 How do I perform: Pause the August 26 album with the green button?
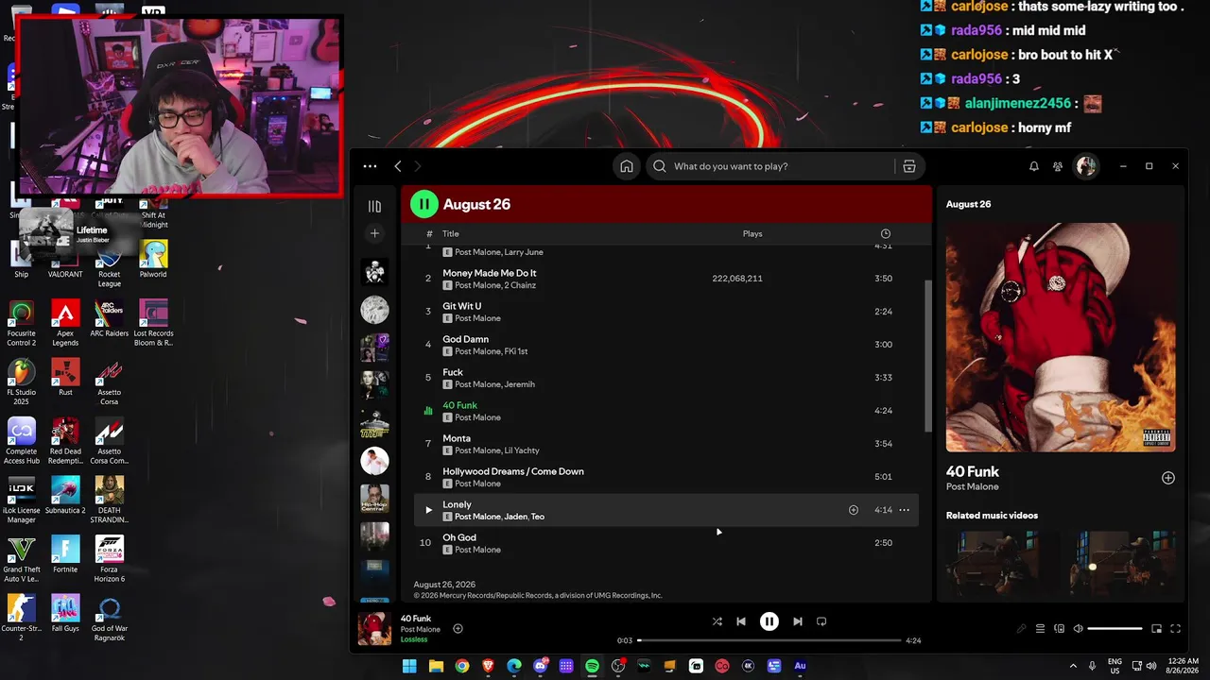(424, 204)
